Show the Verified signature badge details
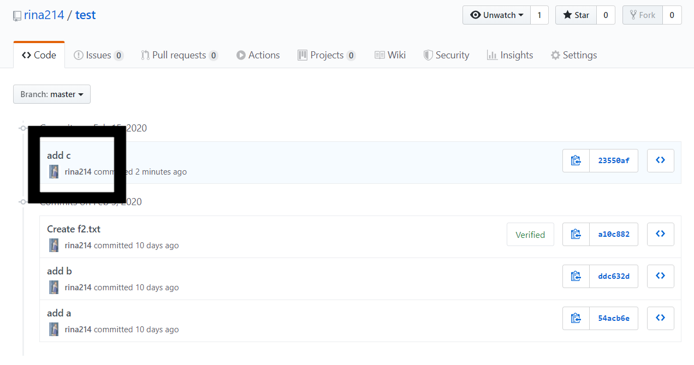The image size is (694, 365). pos(530,235)
